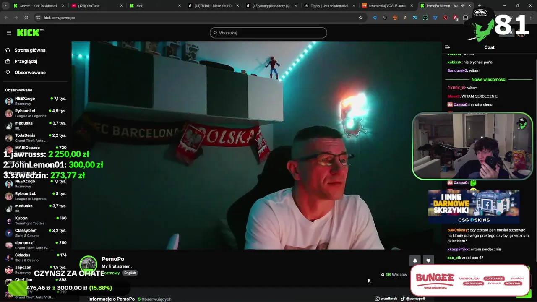
Task: Go back to the previous page
Action: 6,18
